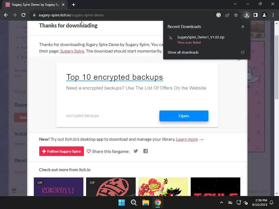
Task: Share this page icon
Action: [227, 15]
